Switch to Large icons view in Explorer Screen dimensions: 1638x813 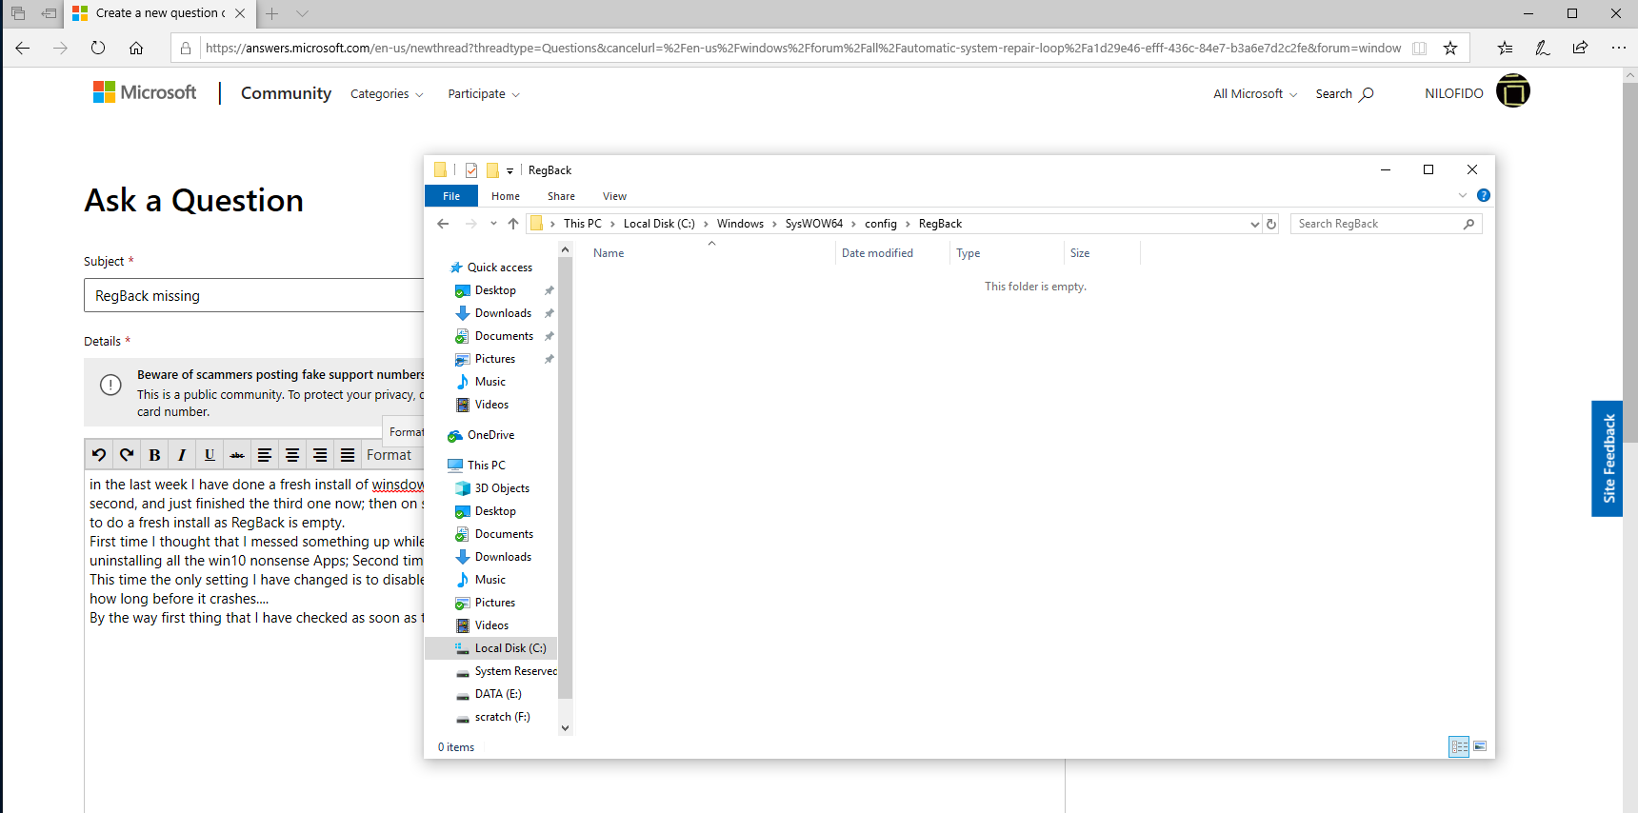click(1480, 746)
